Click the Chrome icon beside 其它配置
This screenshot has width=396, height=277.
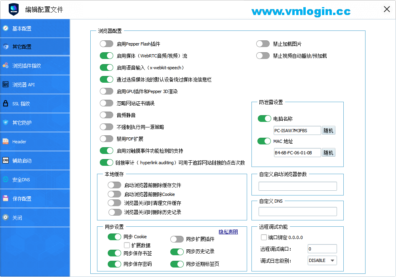click(6, 46)
